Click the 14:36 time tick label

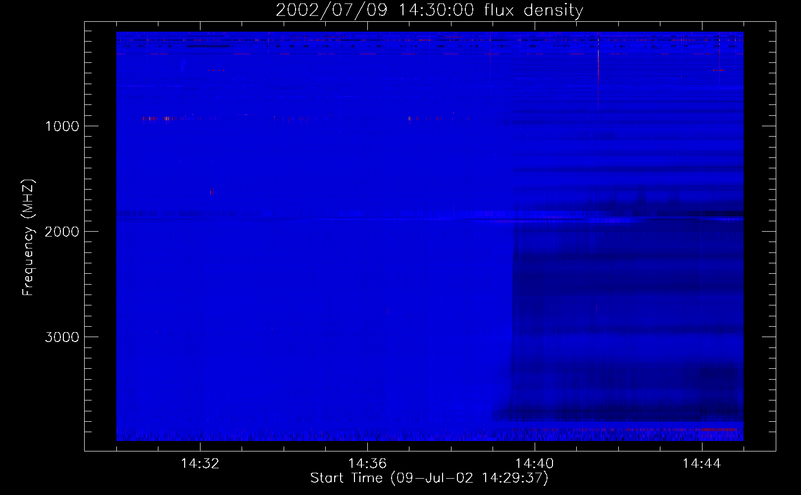click(x=367, y=464)
